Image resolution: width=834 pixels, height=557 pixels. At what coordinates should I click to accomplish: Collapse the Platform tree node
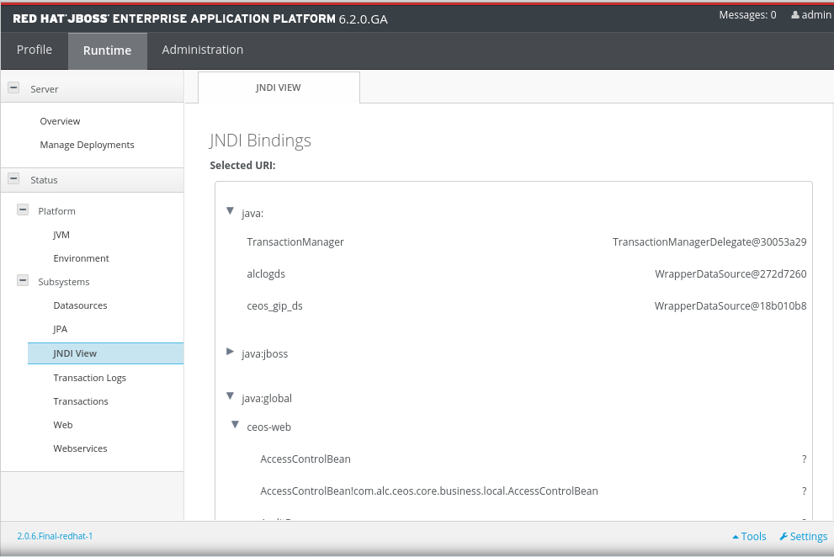point(23,210)
